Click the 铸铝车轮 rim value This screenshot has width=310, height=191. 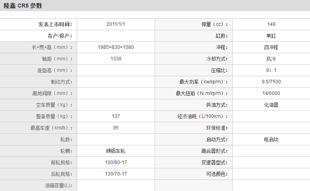(x=116, y=151)
